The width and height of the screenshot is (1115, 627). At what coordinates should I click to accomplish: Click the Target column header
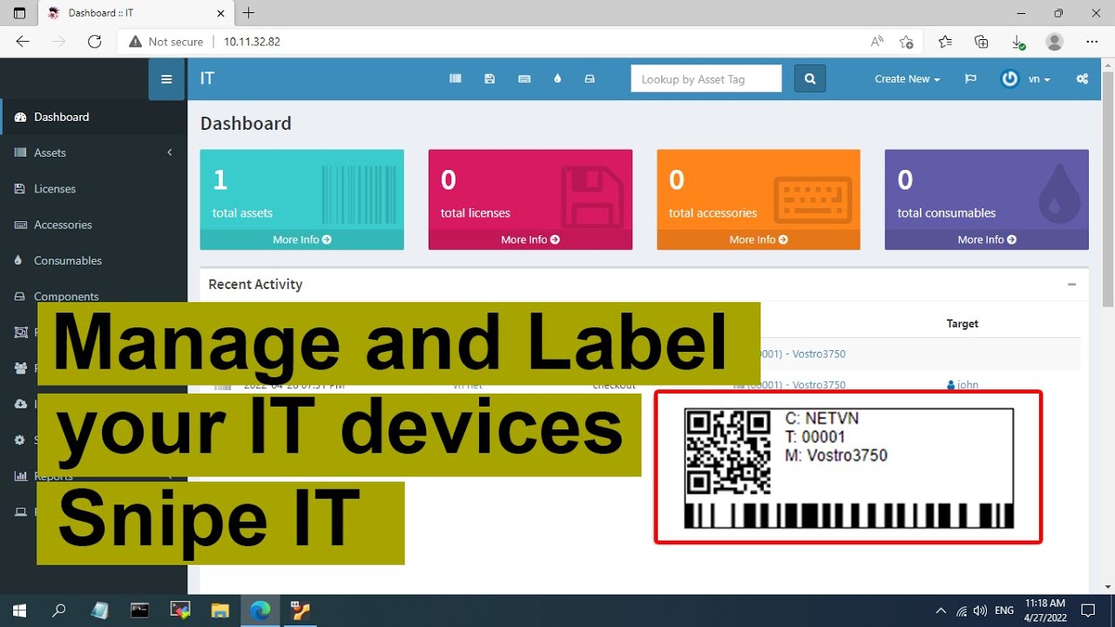tap(963, 323)
